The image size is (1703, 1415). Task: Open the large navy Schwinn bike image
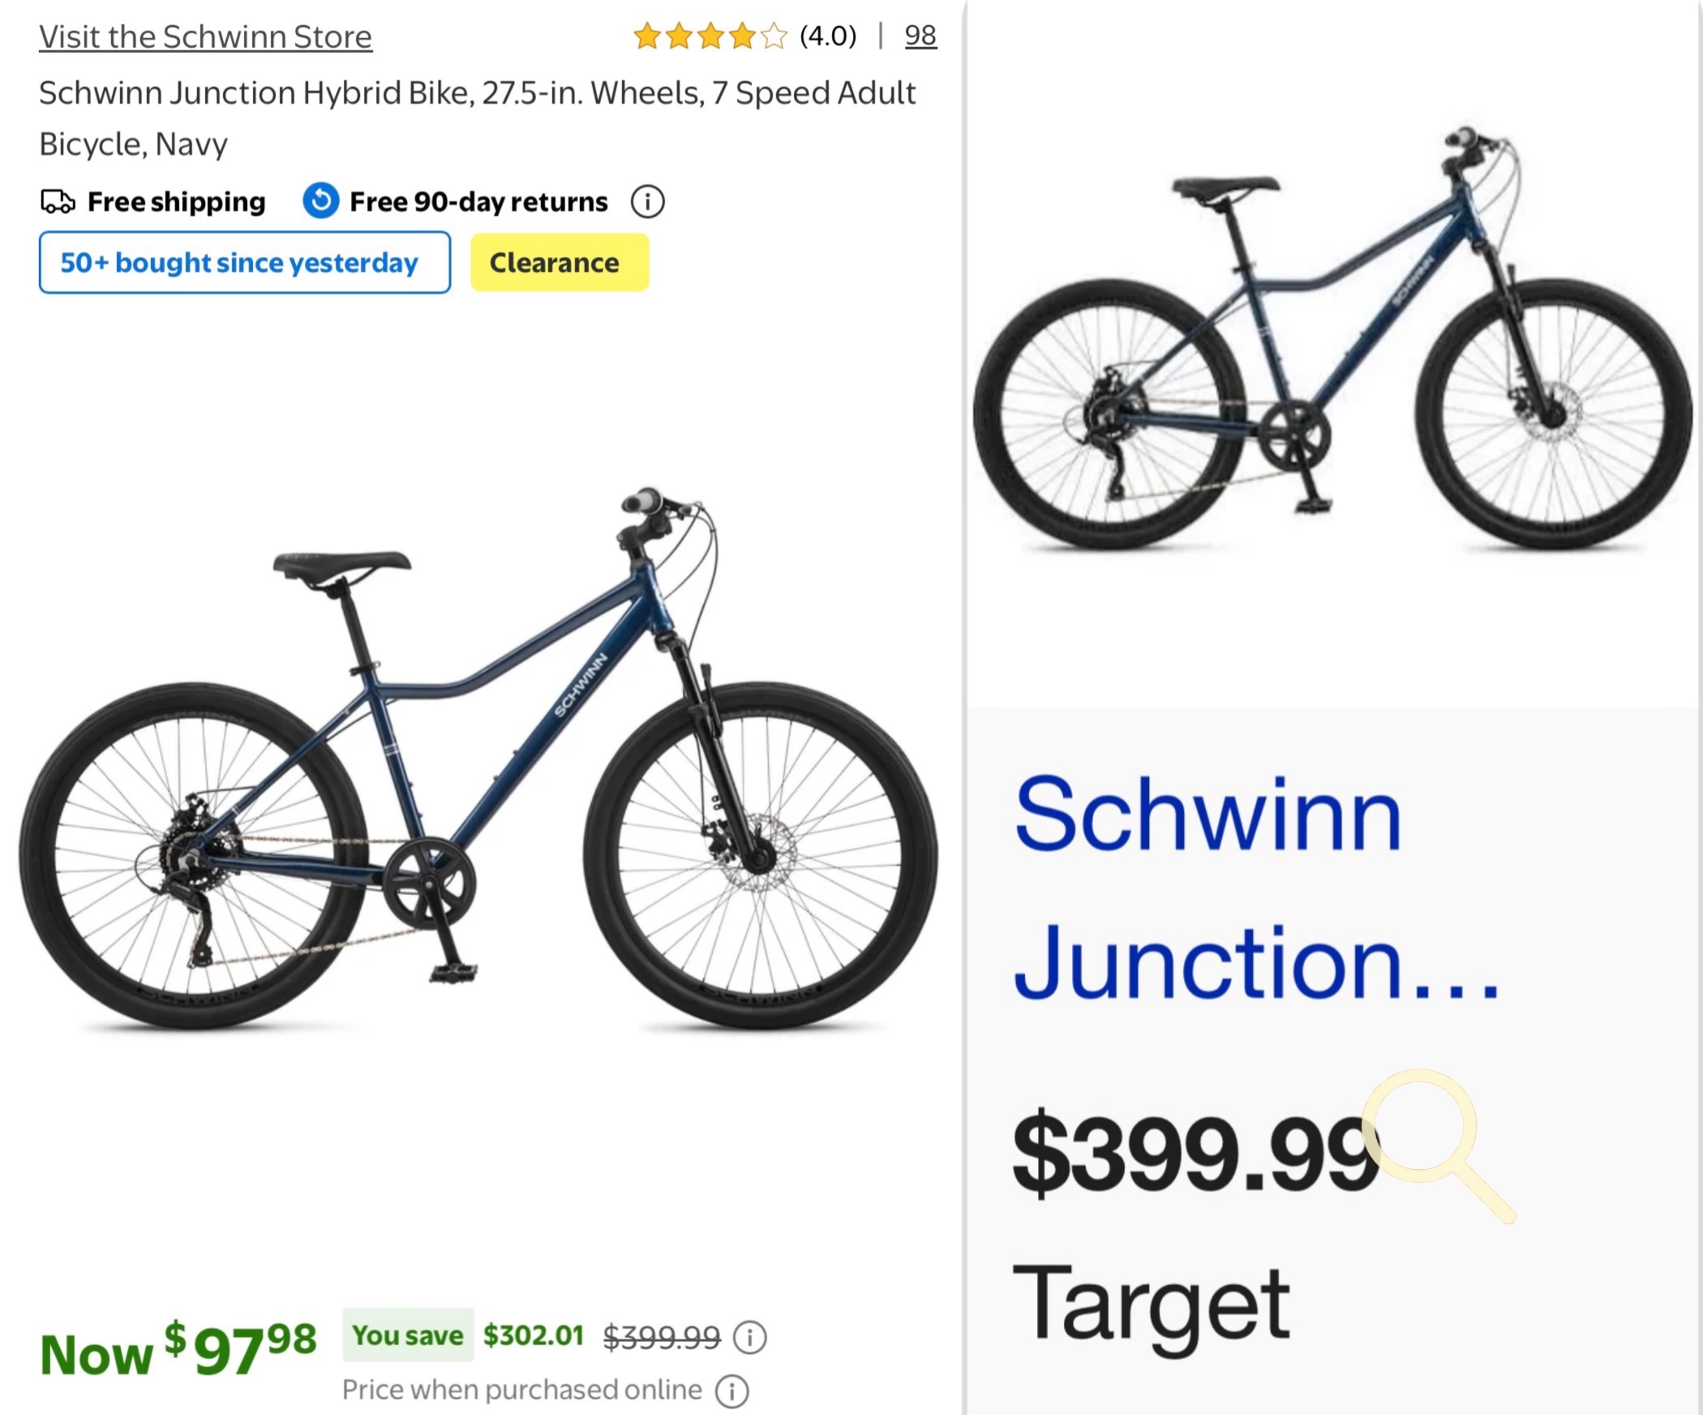coord(478,760)
